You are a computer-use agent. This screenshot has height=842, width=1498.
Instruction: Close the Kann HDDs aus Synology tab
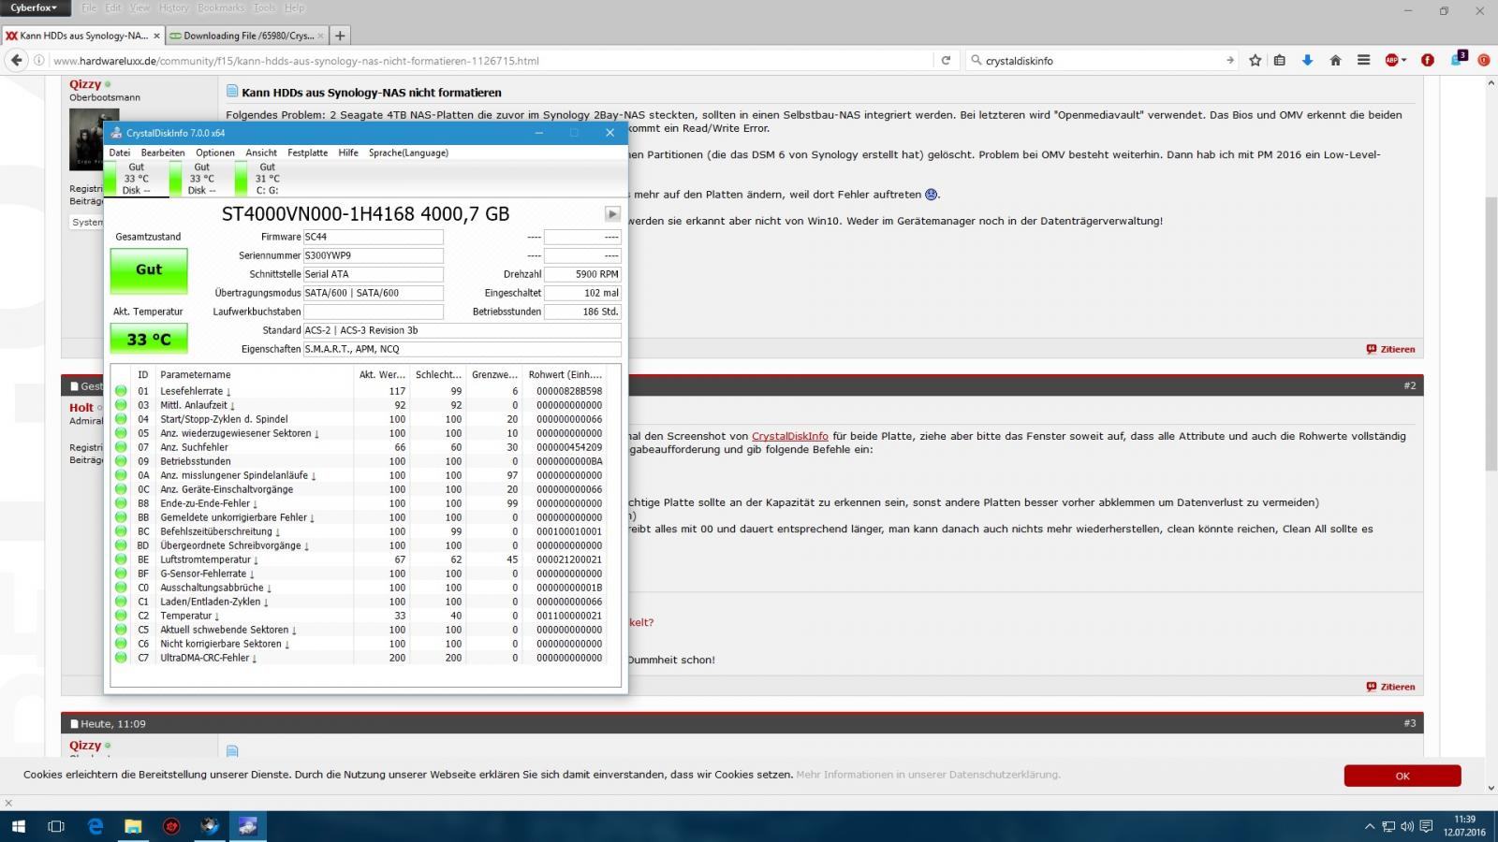156,36
